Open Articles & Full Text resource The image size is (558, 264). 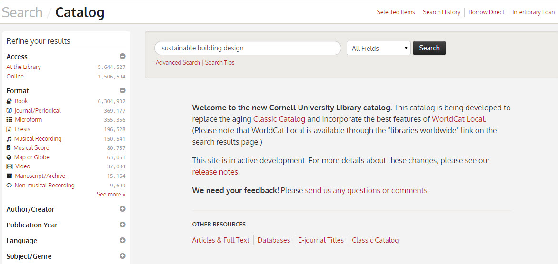click(220, 240)
